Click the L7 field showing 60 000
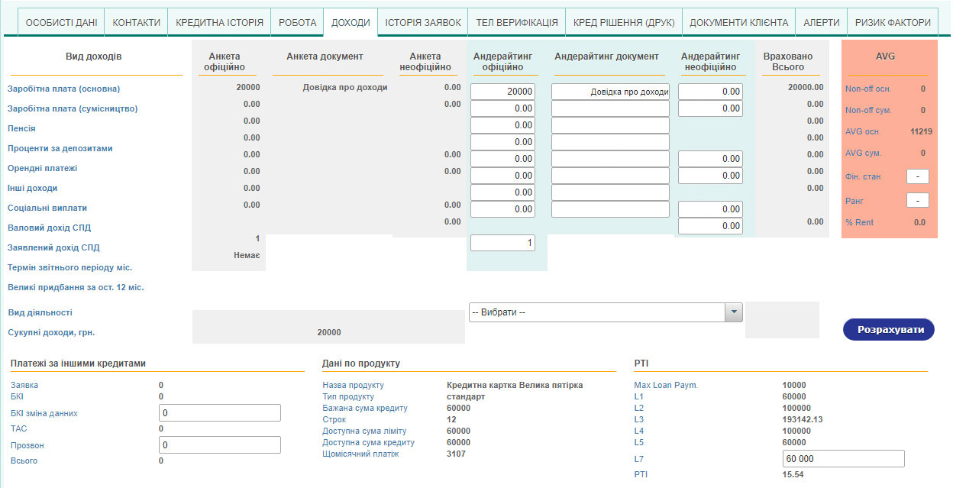953x488 pixels. (843, 458)
